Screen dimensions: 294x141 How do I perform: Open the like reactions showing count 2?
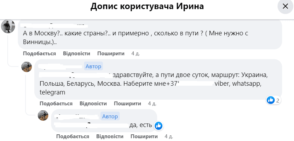273,100
